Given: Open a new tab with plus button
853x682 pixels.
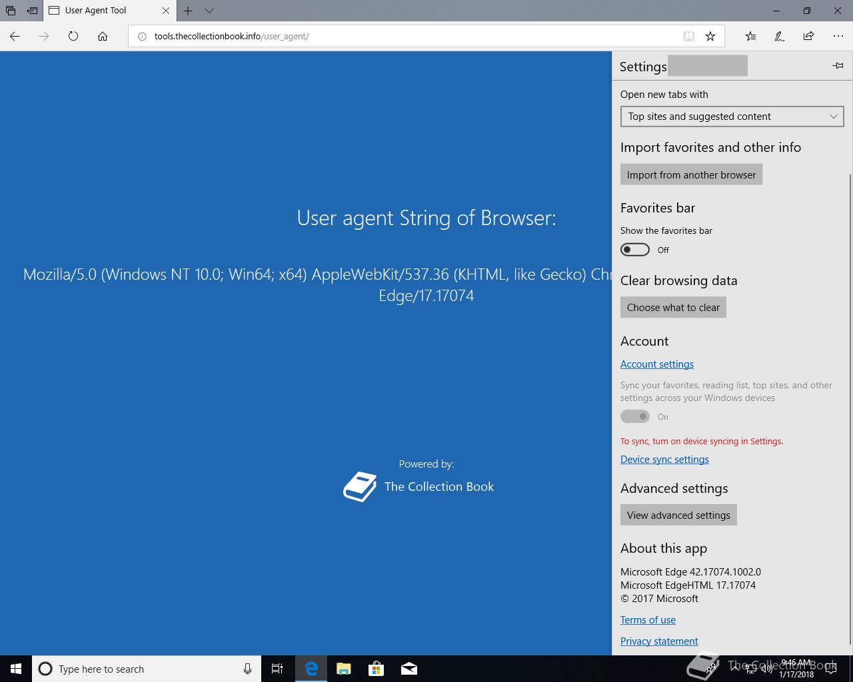Looking at the screenshot, I should 188,11.
